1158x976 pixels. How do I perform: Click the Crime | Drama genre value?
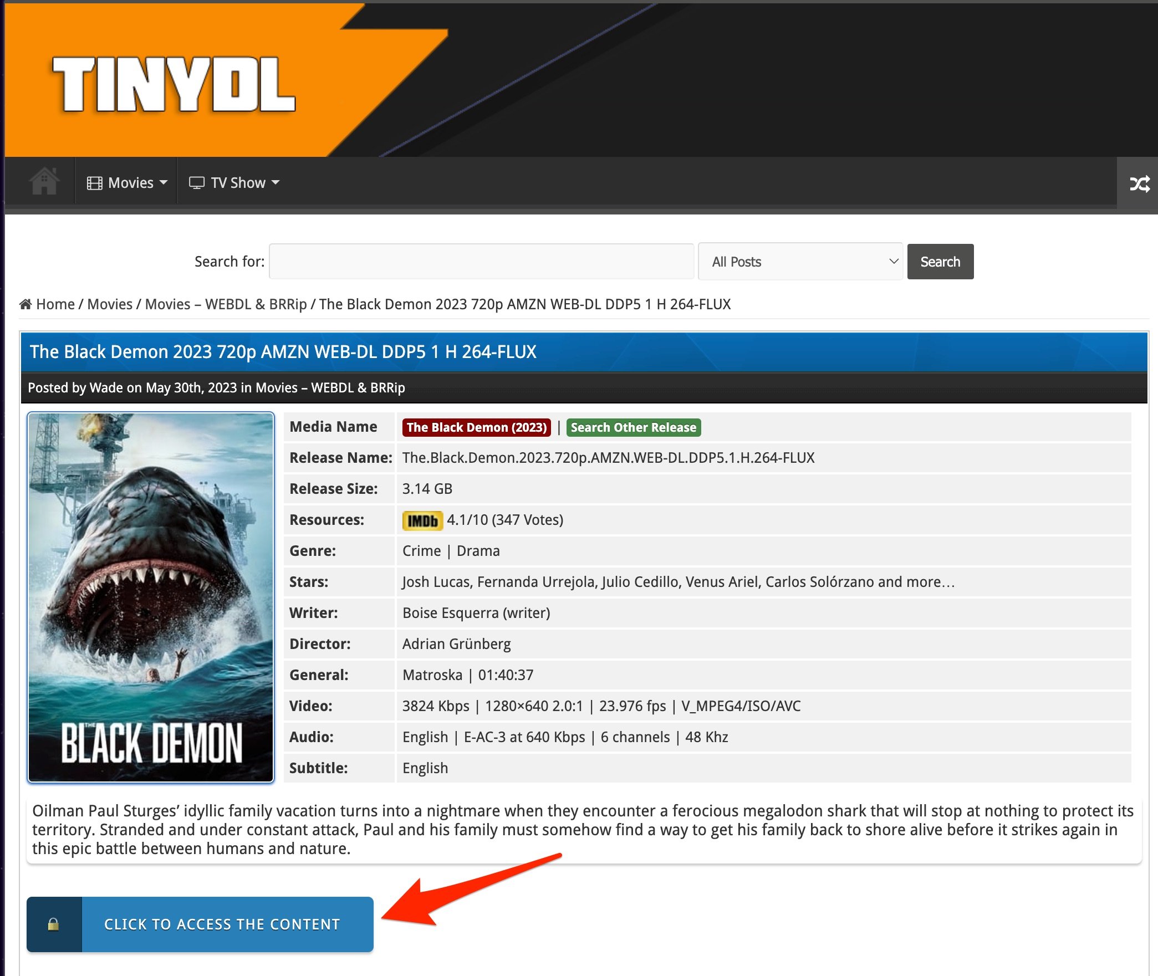click(x=451, y=551)
